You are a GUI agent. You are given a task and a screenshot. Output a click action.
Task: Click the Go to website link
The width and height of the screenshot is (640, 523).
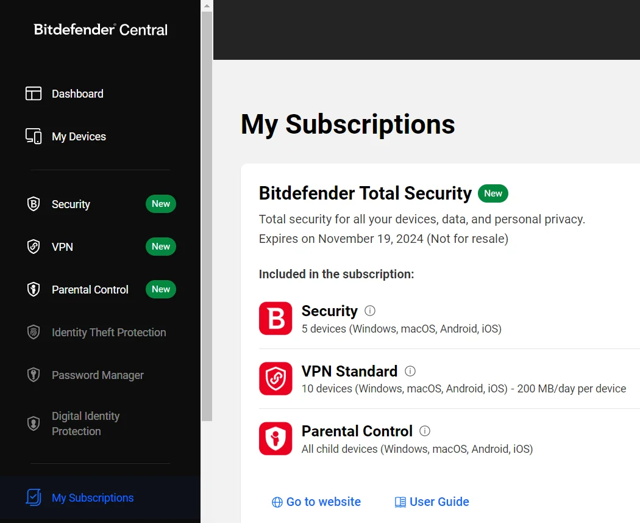point(316,502)
